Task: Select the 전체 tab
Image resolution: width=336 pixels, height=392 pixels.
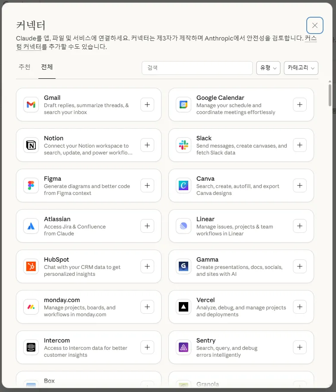Action: [x=47, y=67]
